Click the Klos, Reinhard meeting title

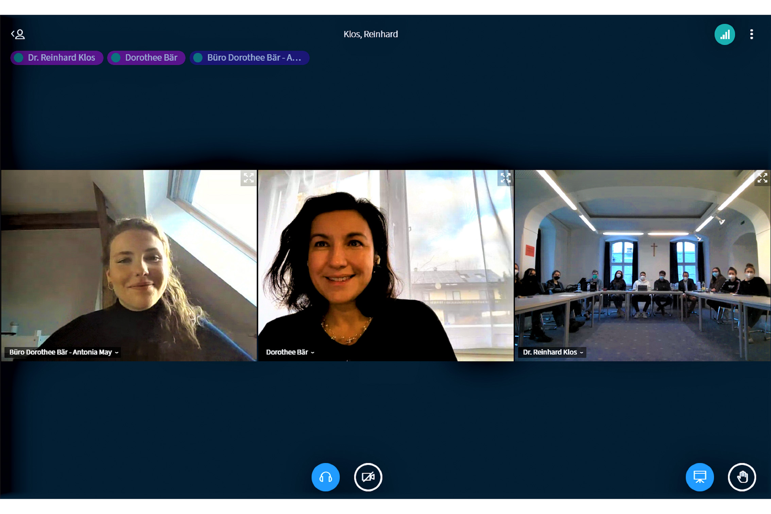371,34
